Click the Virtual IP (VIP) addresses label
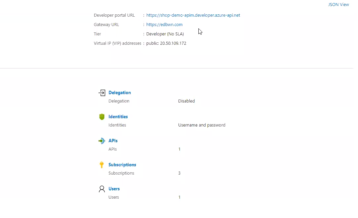 coord(118,43)
